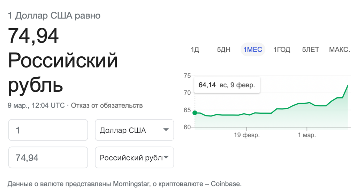Screen dimensions: 357x194
Task: Open the Доллар США currency dropdown
Action: pyautogui.click(x=134, y=130)
